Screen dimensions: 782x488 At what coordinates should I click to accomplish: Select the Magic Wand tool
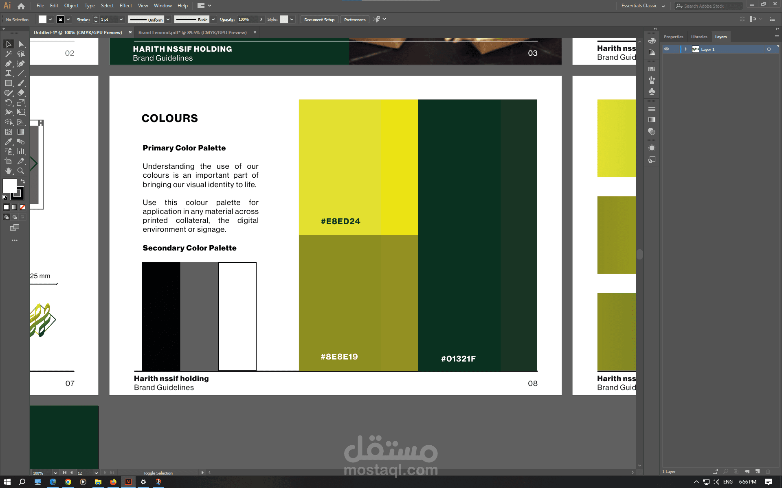[x=8, y=54]
